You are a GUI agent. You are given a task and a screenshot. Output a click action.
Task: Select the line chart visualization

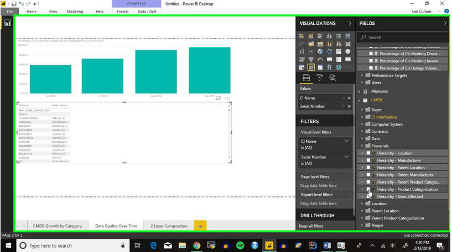(302, 44)
